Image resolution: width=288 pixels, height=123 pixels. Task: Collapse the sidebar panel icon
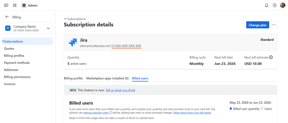6,5
